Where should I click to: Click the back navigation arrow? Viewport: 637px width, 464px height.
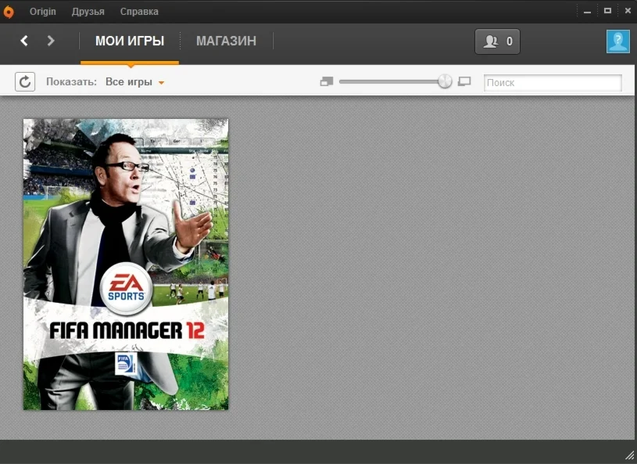(x=23, y=40)
